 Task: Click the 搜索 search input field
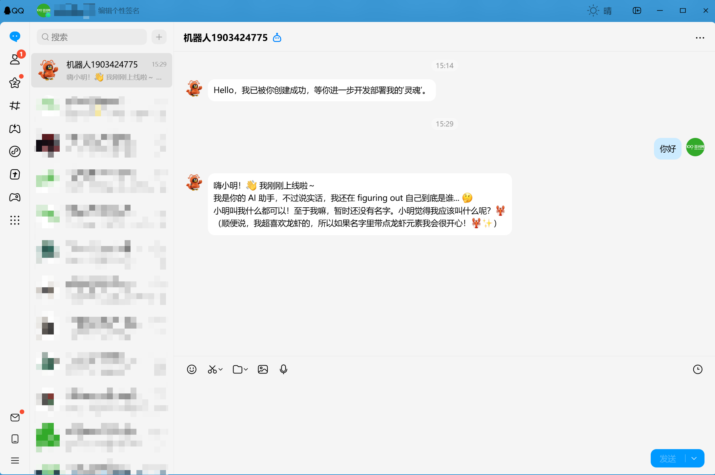pyautogui.click(x=92, y=37)
